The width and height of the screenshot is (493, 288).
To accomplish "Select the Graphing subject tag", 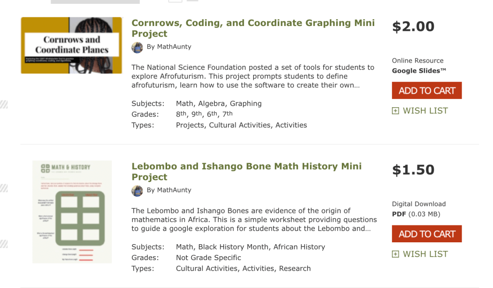I will point(246,103).
